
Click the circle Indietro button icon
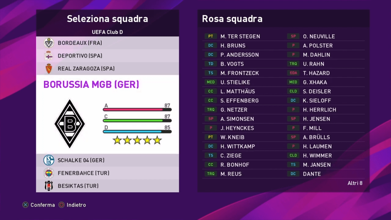click(x=62, y=205)
